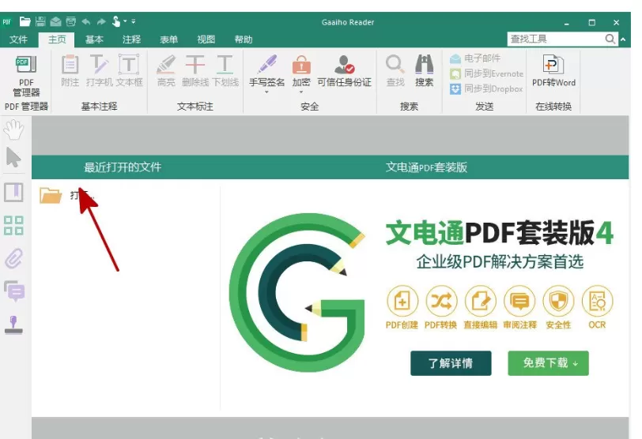Select the arrow selection tool in sidebar
Image resolution: width=642 pixels, height=439 pixels.
point(13,158)
